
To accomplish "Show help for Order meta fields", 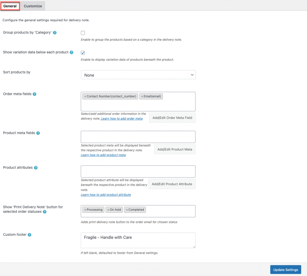I will pos(34,94).
